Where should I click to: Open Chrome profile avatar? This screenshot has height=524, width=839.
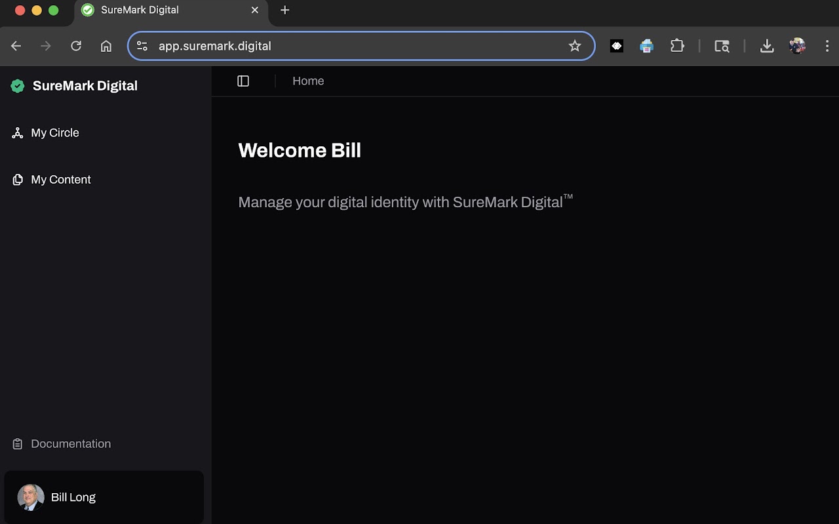(798, 46)
